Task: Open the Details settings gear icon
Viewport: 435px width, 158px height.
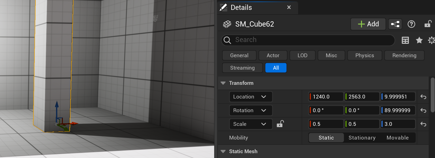Action: tap(431, 40)
